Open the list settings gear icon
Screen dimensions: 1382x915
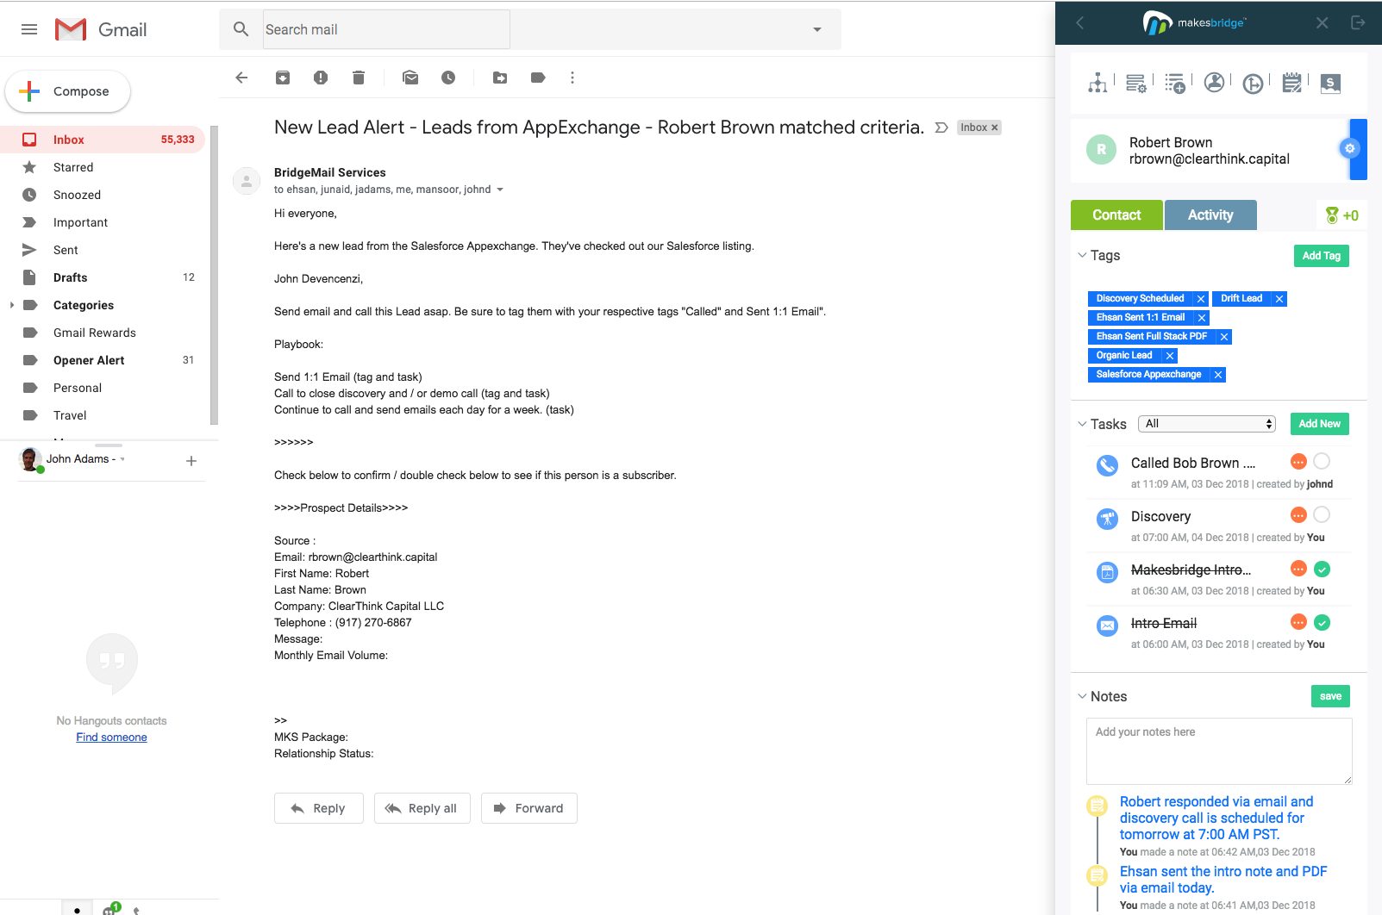(x=1136, y=83)
